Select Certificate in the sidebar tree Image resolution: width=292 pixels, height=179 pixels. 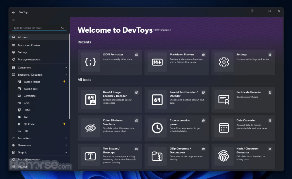click(x=39, y=96)
